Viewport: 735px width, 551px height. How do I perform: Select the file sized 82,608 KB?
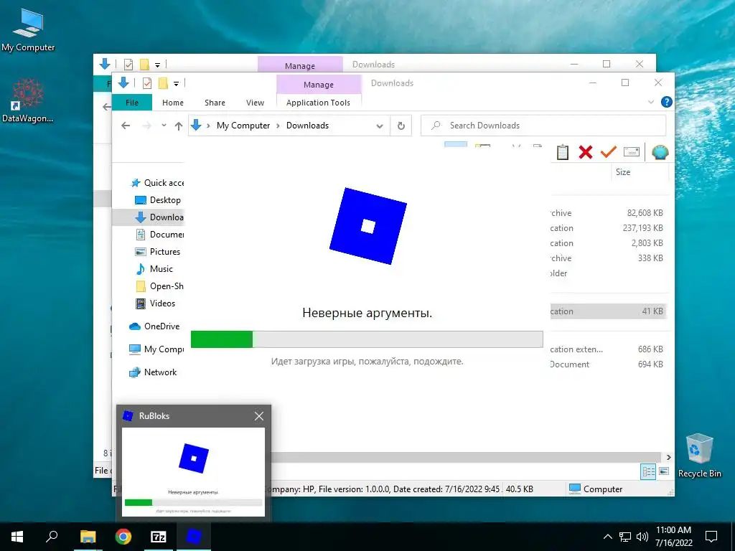click(x=609, y=212)
